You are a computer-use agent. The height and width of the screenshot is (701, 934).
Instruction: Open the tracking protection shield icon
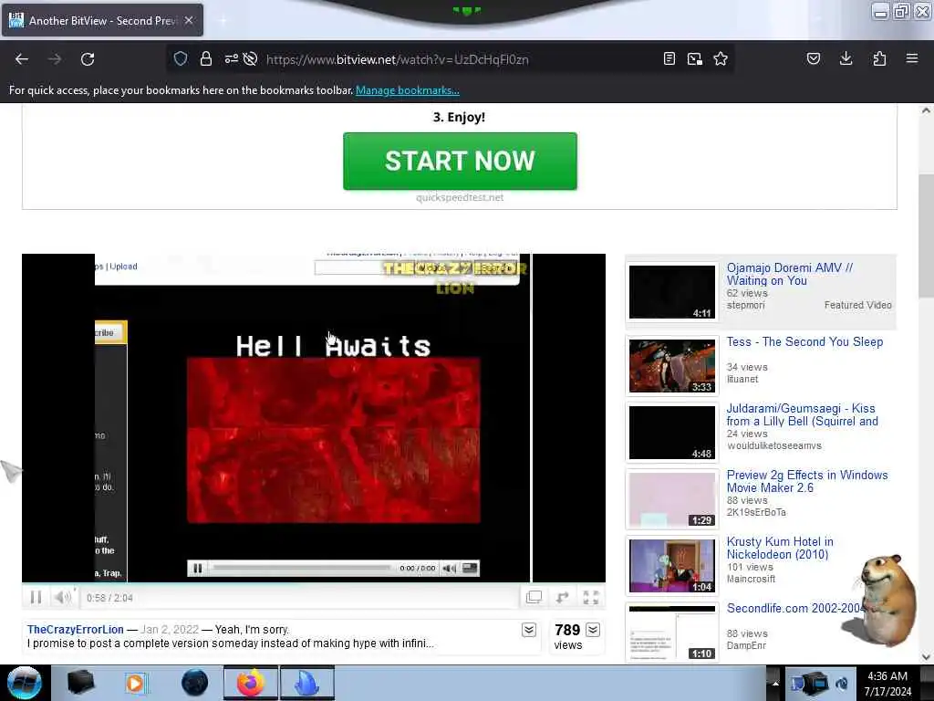[x=181, y=58]
